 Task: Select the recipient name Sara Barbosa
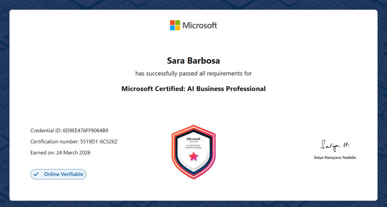193,60
